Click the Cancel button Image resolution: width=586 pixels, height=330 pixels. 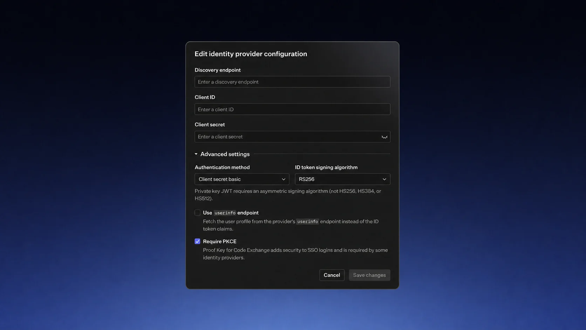coord(332,275)
